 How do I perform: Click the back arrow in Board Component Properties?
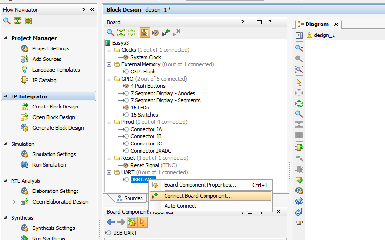coord(111,222)
